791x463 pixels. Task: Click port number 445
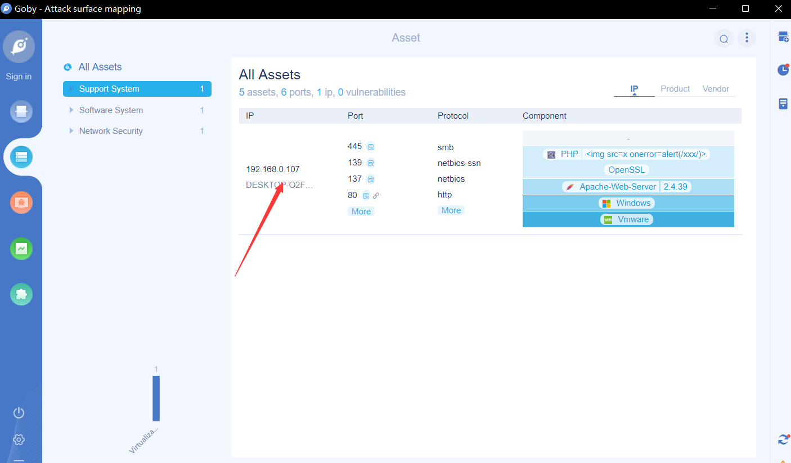355,146
